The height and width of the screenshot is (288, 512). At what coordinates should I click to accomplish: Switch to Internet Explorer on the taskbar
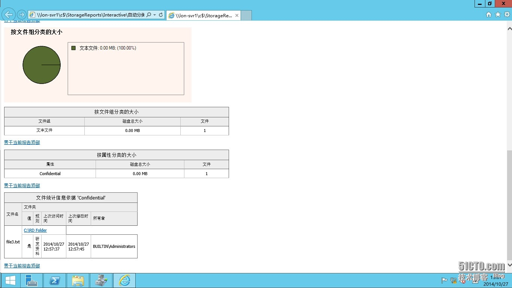click(124, 280)
